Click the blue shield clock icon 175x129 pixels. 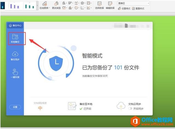[56, 63]
